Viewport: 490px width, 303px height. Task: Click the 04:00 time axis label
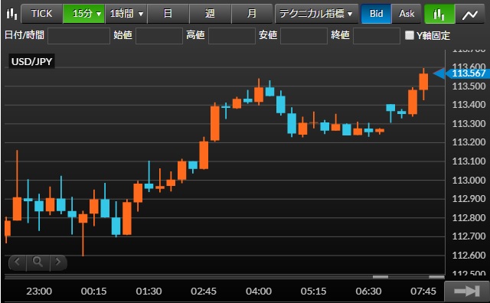[x=259, y=291]
